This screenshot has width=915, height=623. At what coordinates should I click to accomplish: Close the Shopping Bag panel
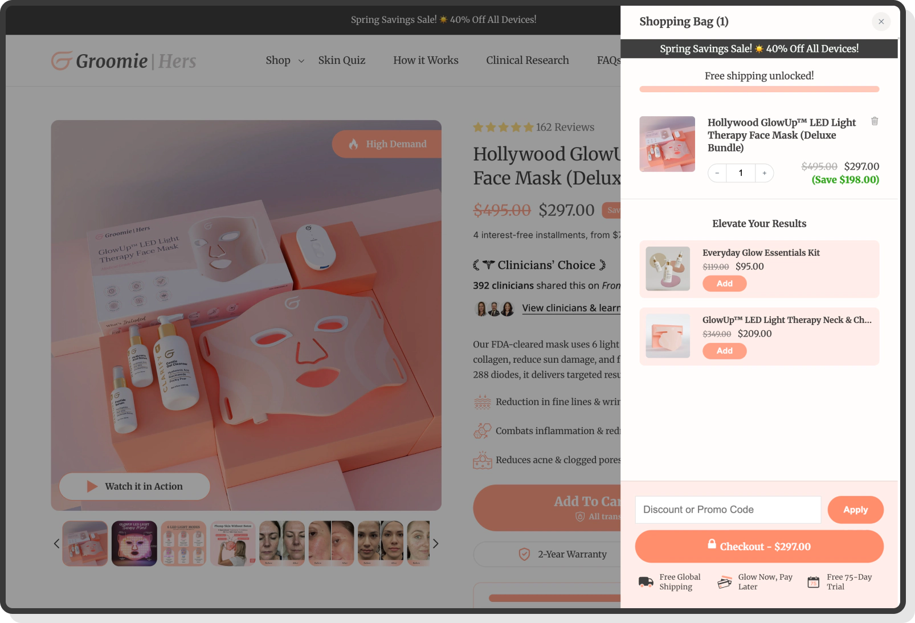pyautogui.click(x=881, y=21)
